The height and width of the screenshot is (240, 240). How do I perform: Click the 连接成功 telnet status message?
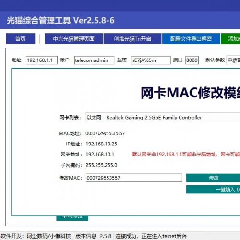(151, 236)
